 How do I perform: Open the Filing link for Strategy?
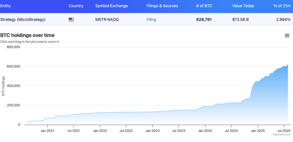(151, 19)
